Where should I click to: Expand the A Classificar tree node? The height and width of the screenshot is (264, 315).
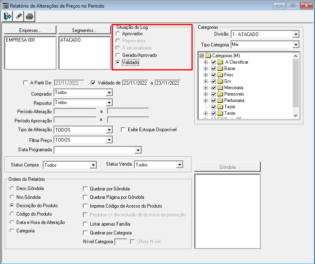205,62
